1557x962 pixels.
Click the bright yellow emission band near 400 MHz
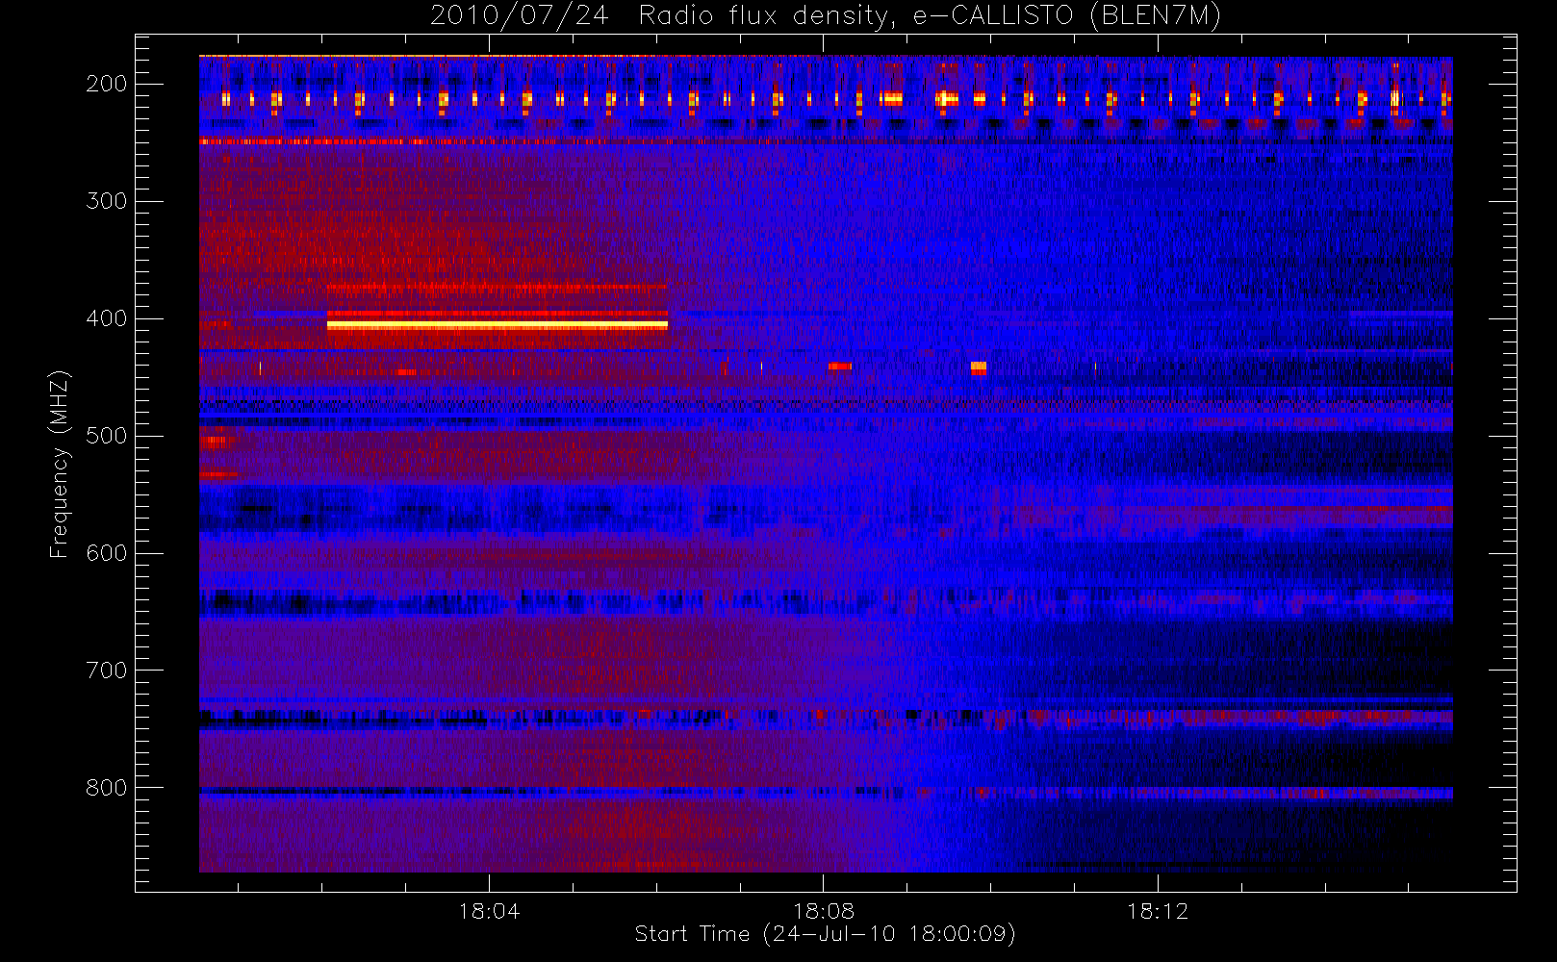[498, 325]
